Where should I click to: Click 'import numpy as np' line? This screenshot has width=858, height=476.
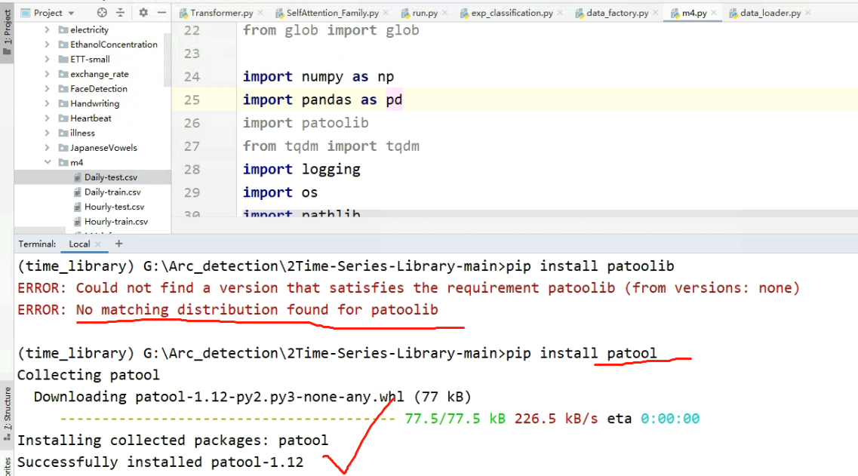tap(318, 77)
